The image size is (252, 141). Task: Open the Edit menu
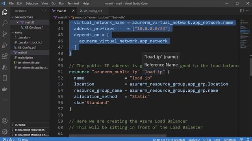(x=20, y=4)
